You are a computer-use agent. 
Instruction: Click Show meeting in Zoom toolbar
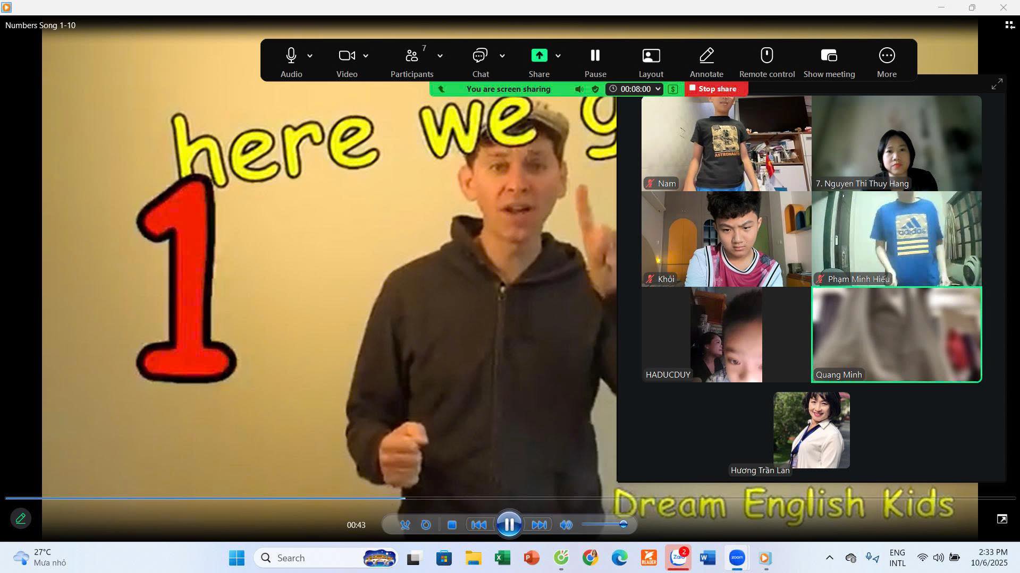(x=829, y=61)
